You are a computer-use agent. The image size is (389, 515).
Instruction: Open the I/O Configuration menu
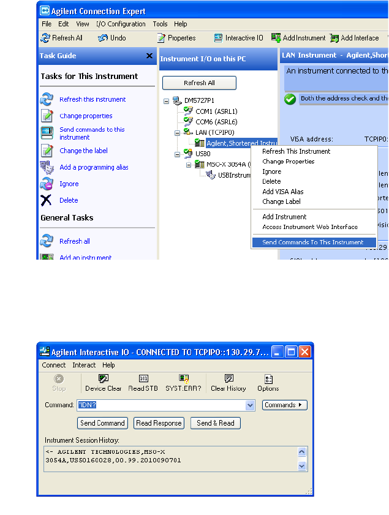tap(121, 24)
